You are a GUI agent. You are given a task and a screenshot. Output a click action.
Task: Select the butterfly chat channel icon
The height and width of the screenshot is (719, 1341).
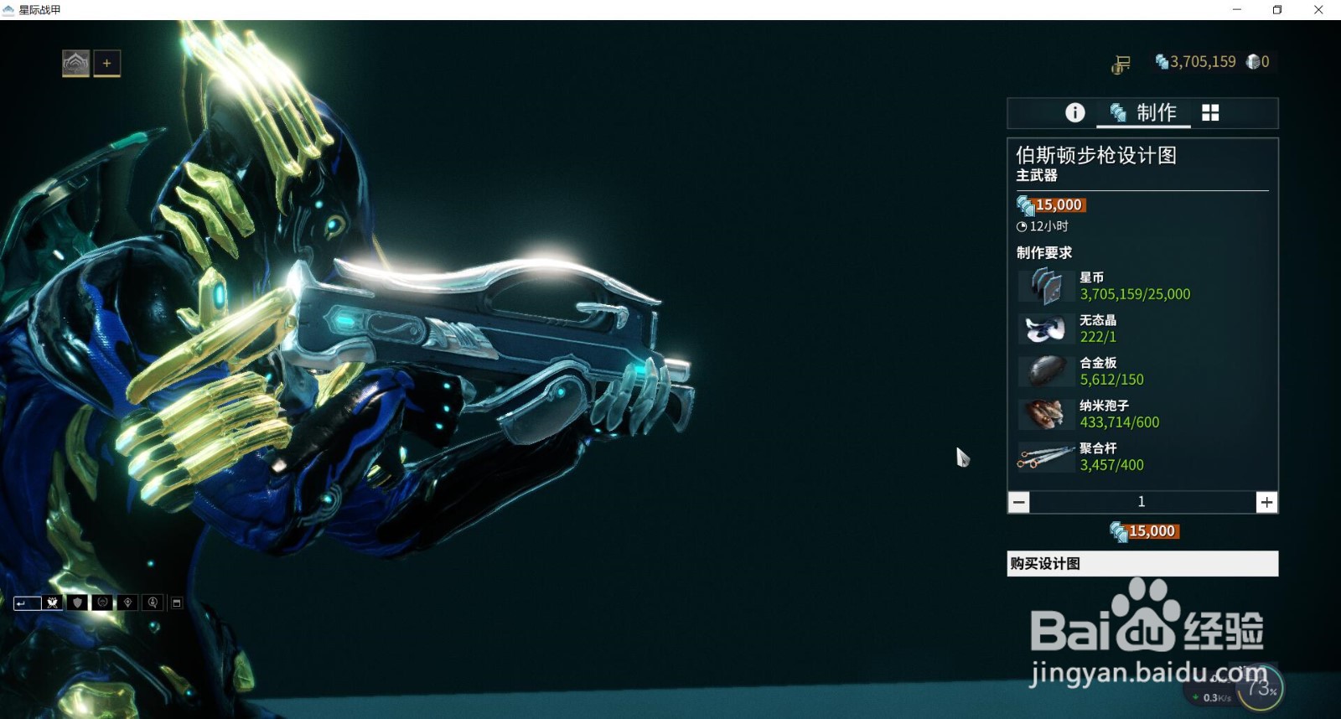click(53, 603)
